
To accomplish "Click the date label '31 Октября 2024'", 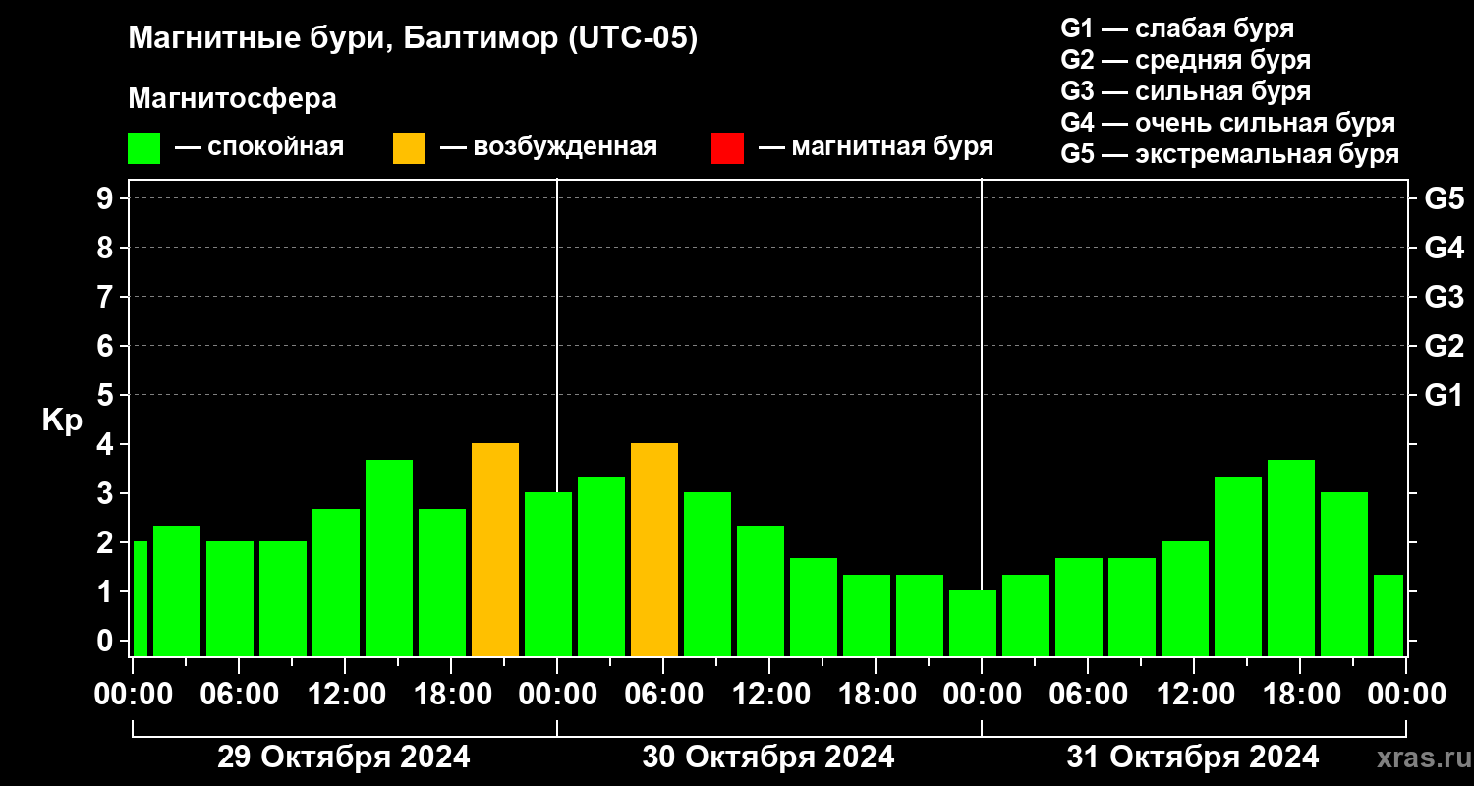I will click(1193, 758).
